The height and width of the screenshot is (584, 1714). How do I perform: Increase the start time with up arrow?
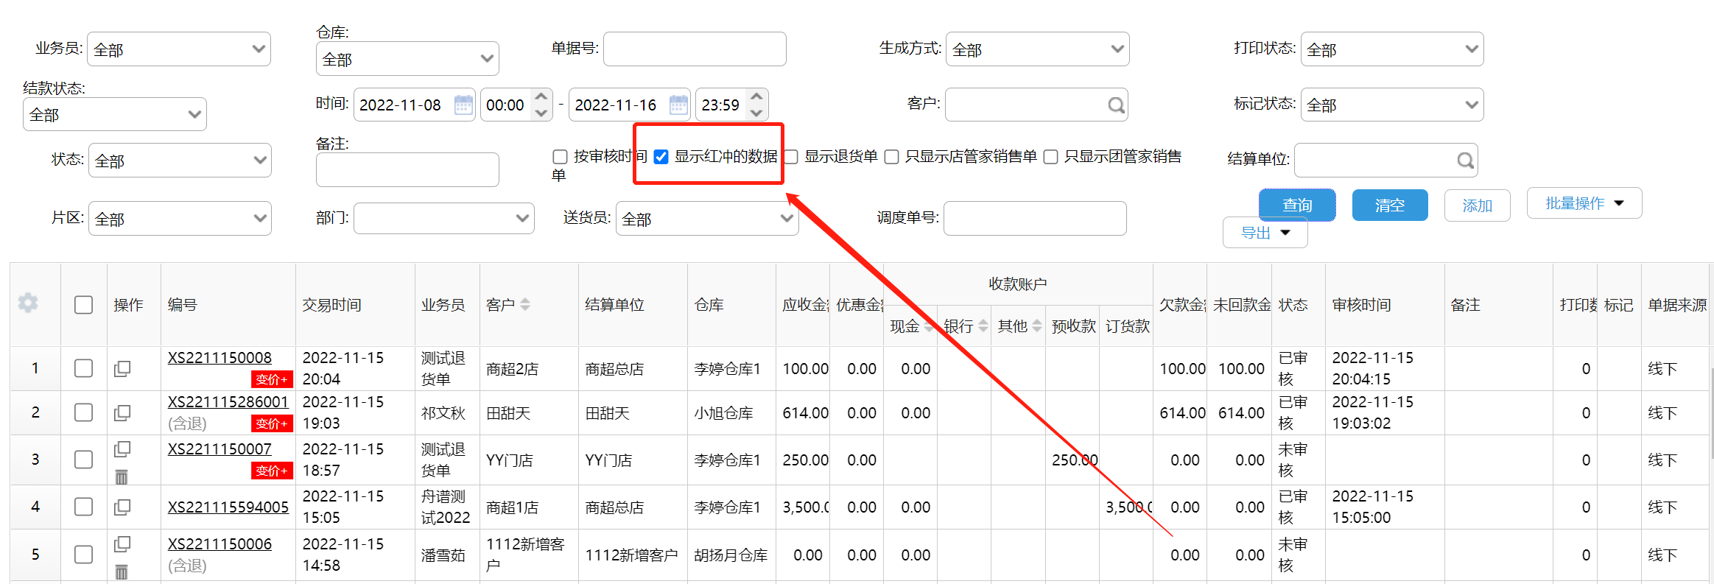(541, 96)
